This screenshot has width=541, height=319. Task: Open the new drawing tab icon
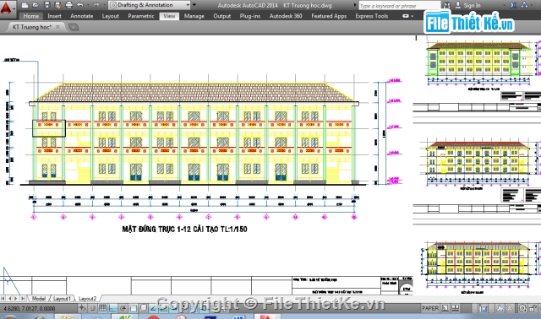coord(74,27)
